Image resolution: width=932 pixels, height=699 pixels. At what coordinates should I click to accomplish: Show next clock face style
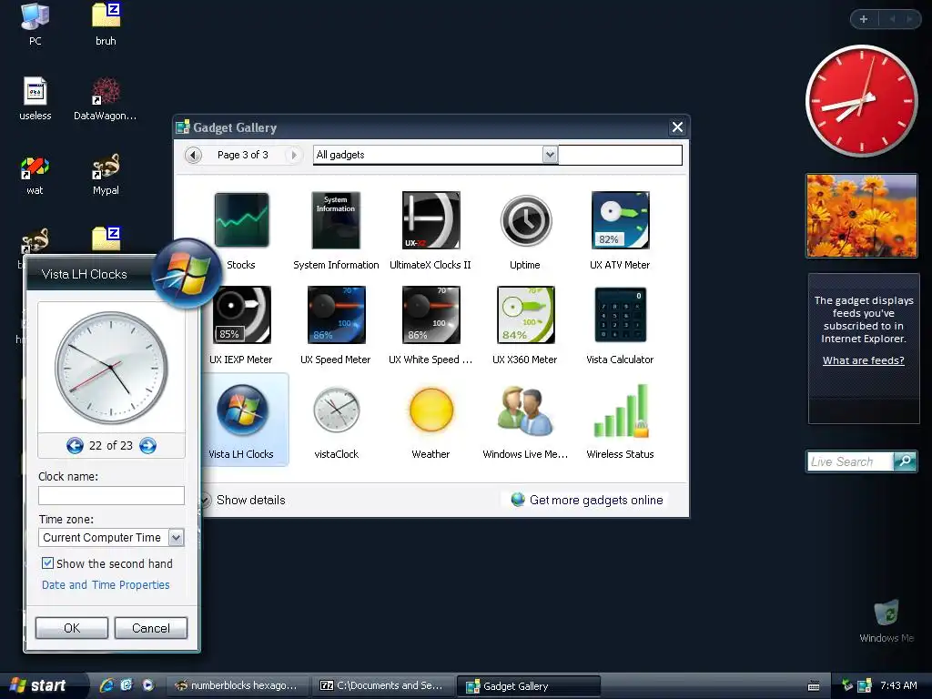tap(147, 445)
